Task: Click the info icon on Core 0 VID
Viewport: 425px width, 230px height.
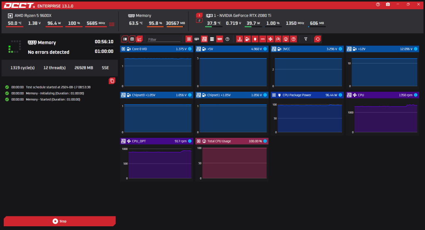Action: click(x=190, y=49)
